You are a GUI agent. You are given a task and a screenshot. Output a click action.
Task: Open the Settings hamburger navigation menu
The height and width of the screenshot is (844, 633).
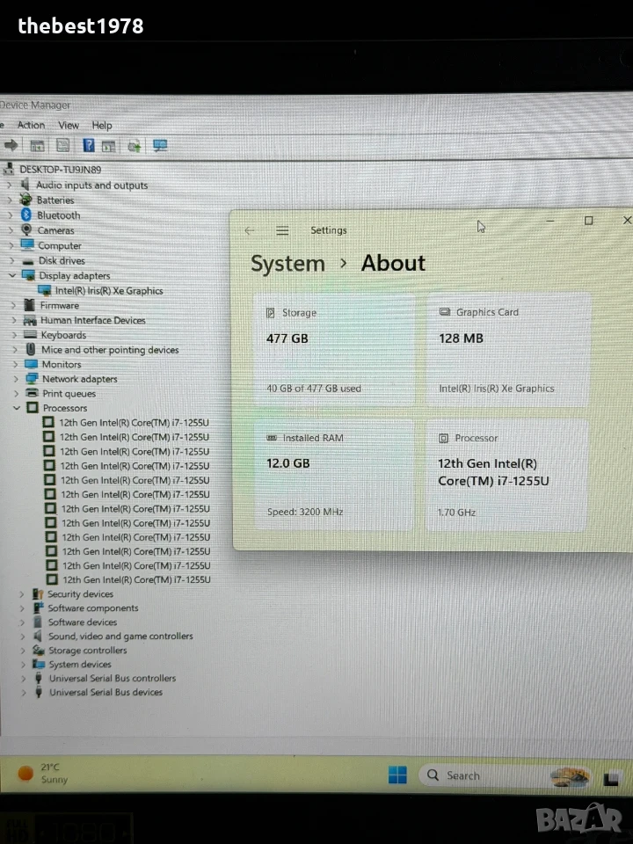pos(282,231)
